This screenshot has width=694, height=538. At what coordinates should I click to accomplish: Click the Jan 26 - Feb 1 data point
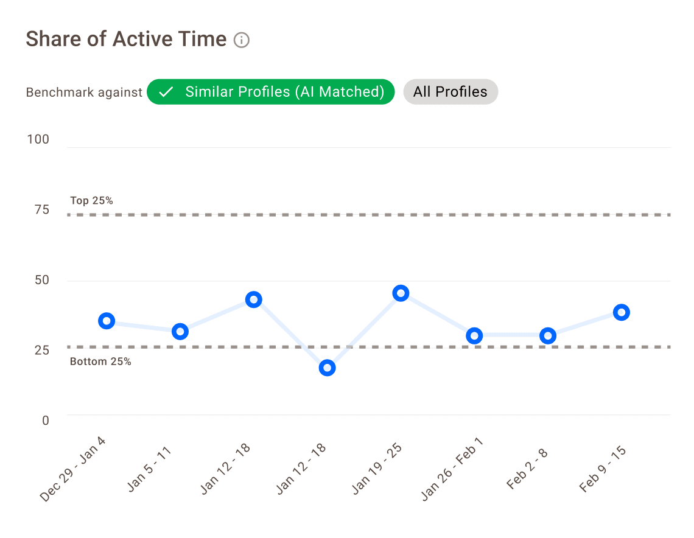[474, 336]
